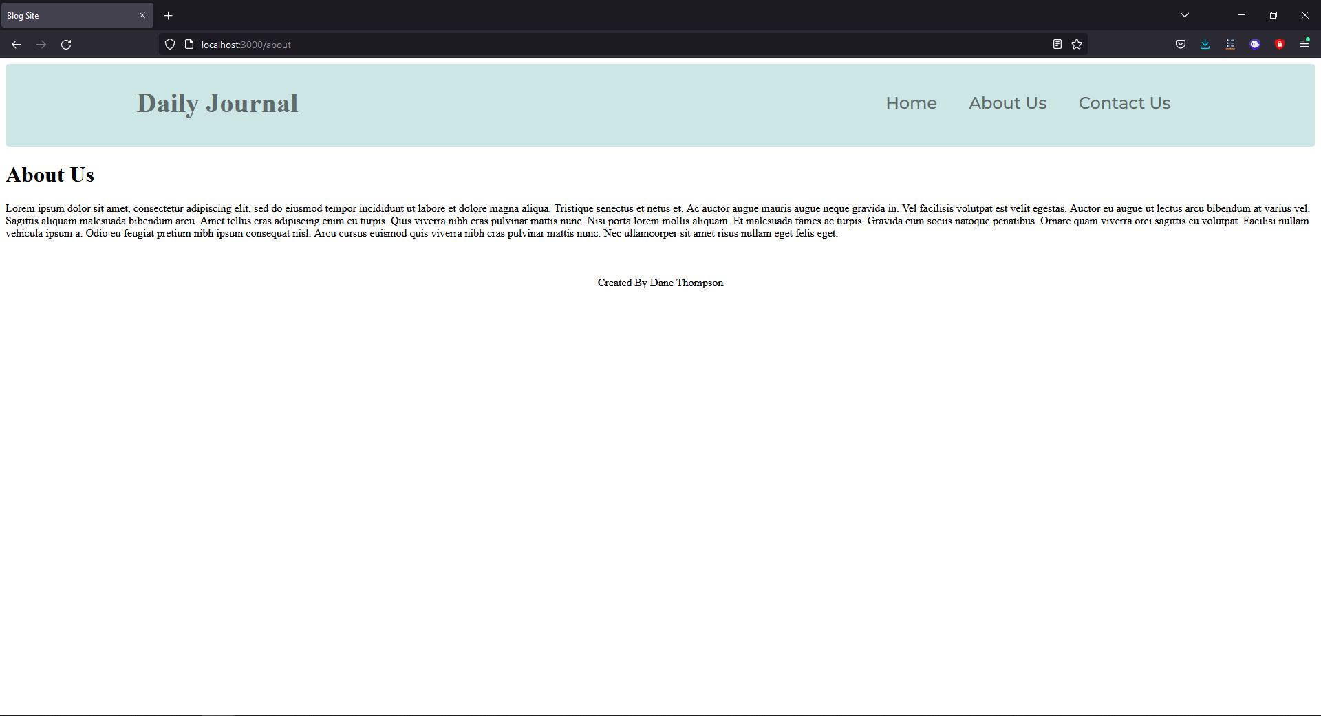This screenshot has width=1321, height=716.
Task: Open the Home navigation link
Action: 911,103
